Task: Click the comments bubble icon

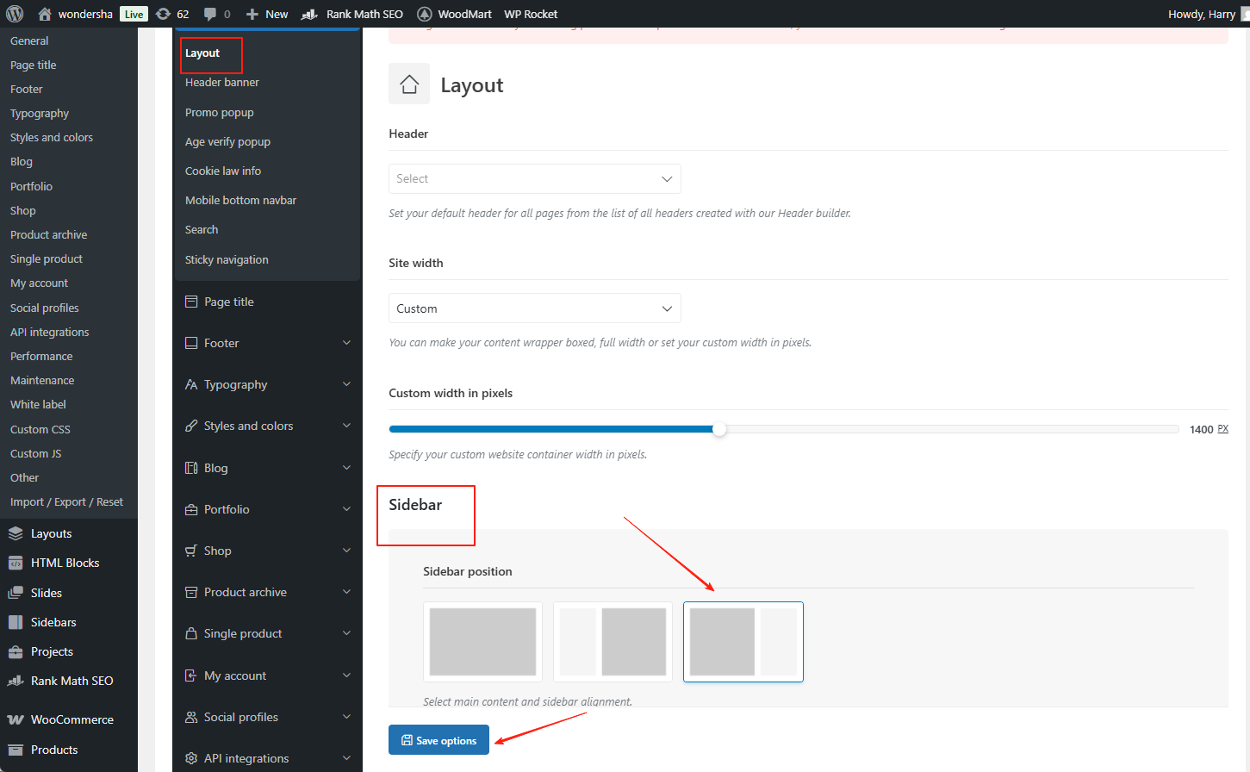Action: [210, 14]
